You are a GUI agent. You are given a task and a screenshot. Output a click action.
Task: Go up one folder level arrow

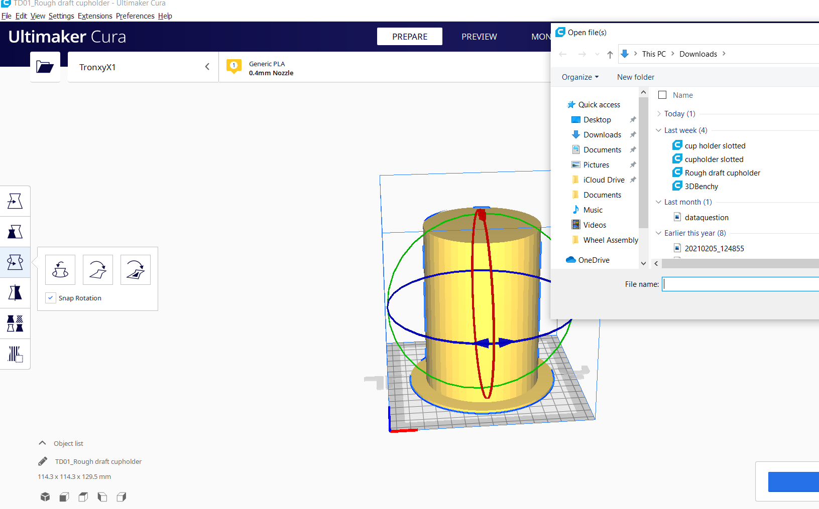[610, 54]
